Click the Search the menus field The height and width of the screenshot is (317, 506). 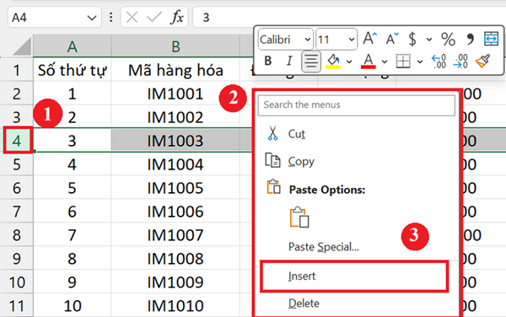point(356,105)
